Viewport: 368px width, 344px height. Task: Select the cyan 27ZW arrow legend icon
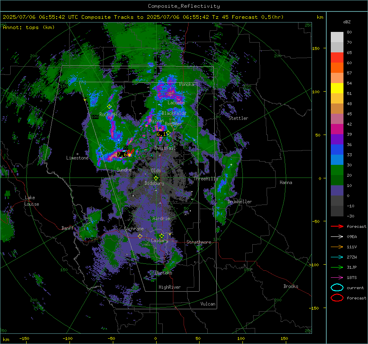pos(337,257)
